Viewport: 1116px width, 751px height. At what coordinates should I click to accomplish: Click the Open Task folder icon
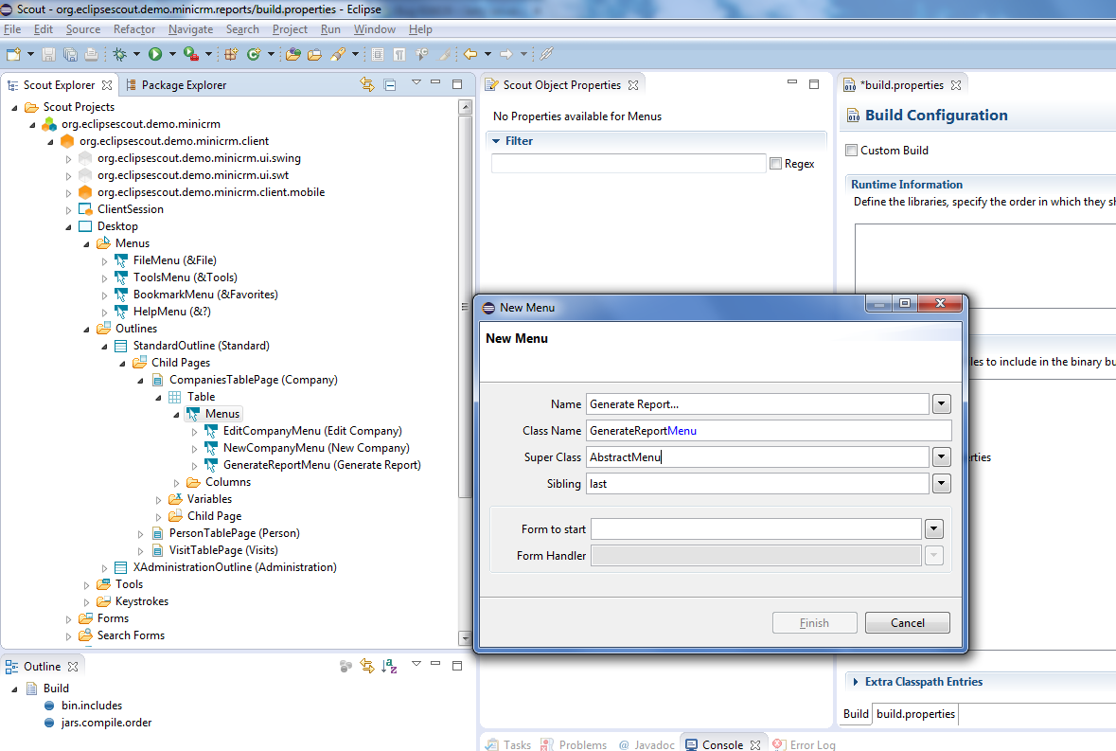pyautogui.click(x=314, y=54)
